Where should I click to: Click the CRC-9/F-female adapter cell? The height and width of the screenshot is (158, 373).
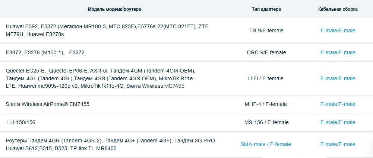(x=266, y=52)
